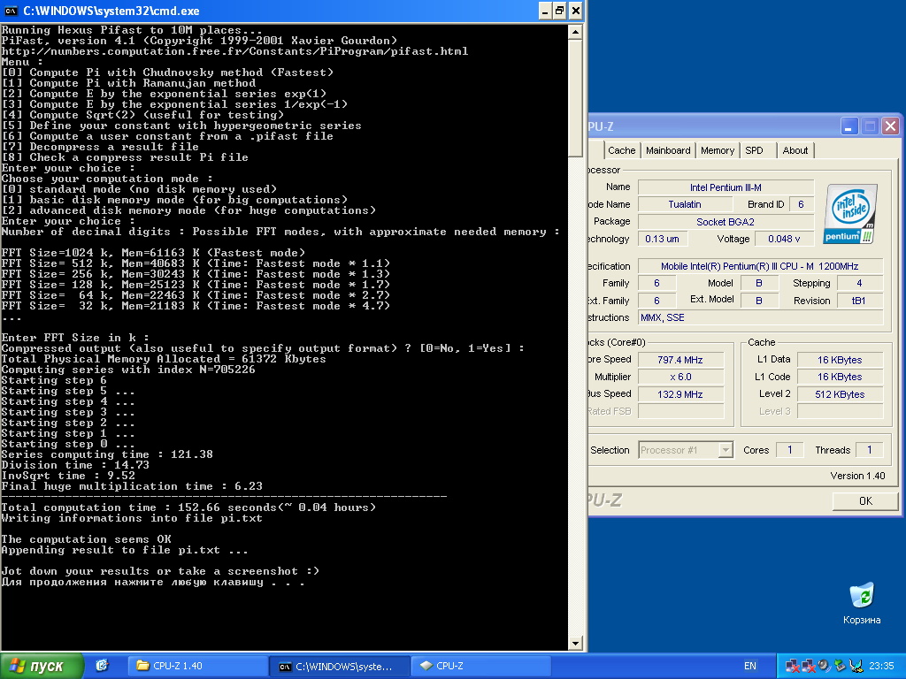Click the Ext. Model value field

click(x=758, y=301)
